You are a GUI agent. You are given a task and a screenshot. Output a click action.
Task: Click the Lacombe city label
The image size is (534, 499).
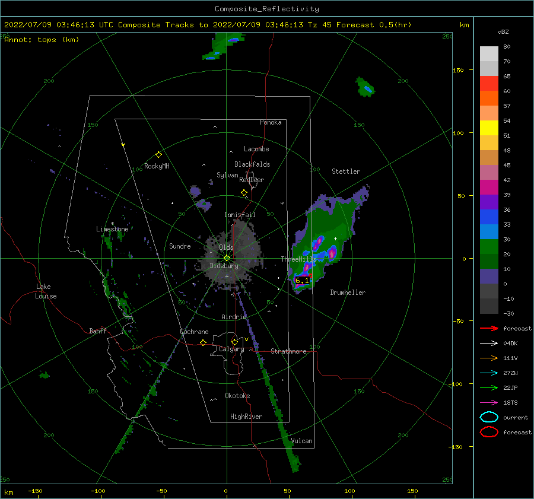click(x=256, y=149)
